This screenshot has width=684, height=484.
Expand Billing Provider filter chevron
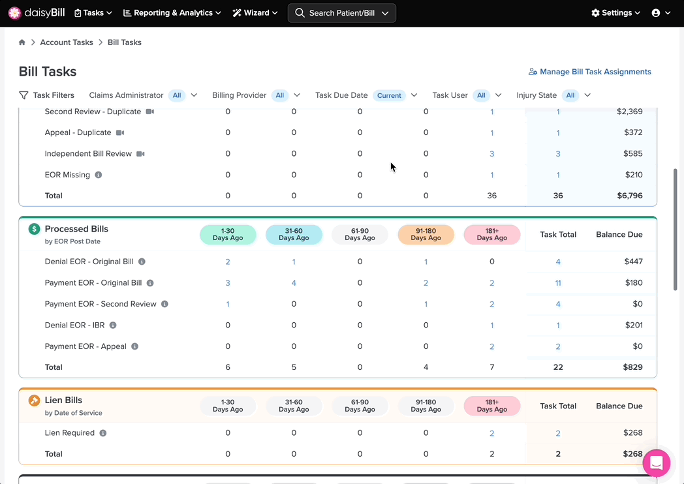point(297,95)
